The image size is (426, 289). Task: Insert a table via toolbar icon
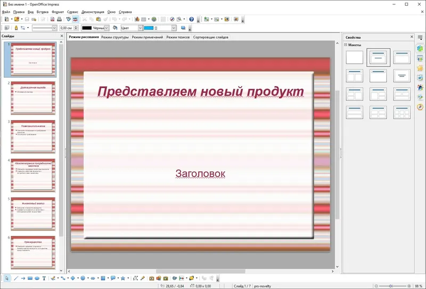[x=144, y=19]
